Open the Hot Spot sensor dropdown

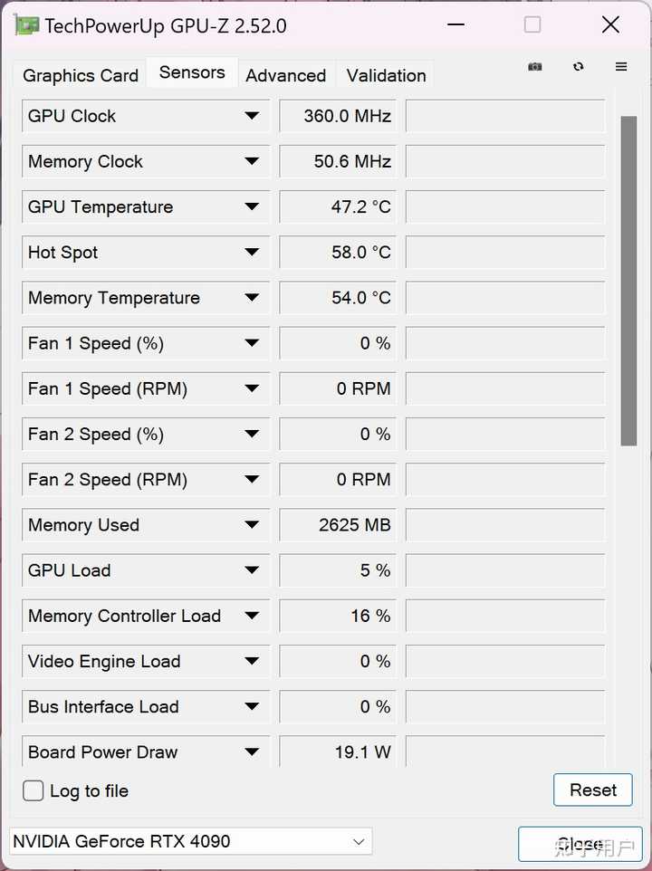[x=252, y=253]
